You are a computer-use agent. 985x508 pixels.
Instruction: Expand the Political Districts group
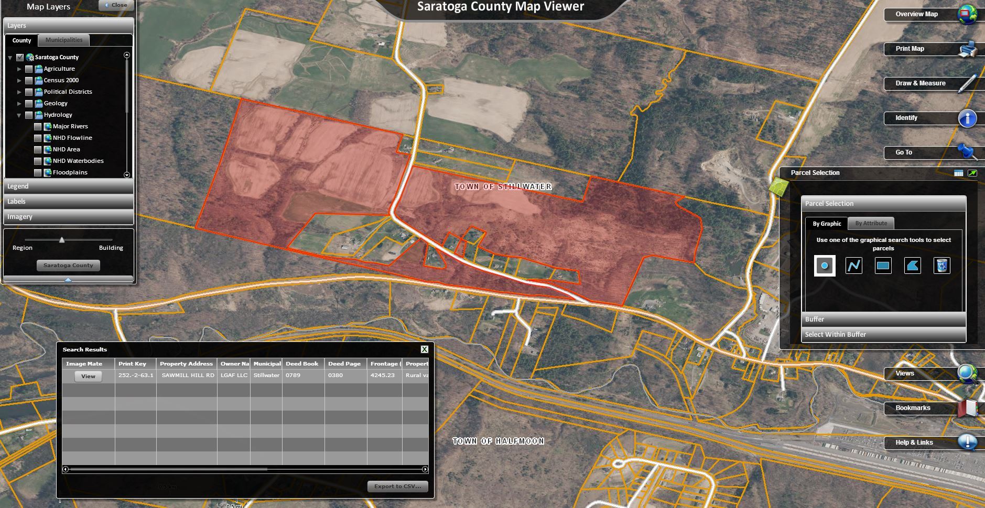[x=19, y=92]
